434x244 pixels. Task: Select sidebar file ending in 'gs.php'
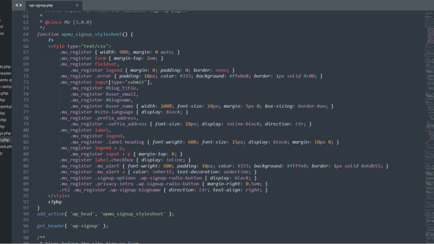tap(6, 133)
